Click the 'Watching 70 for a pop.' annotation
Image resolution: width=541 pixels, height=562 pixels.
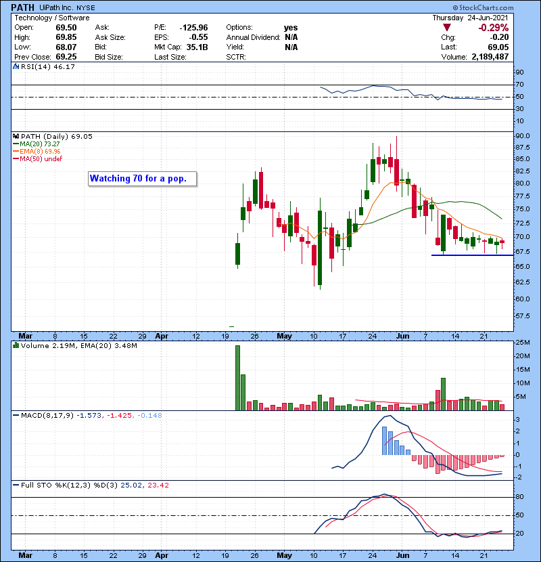click(x=143, y=179)
